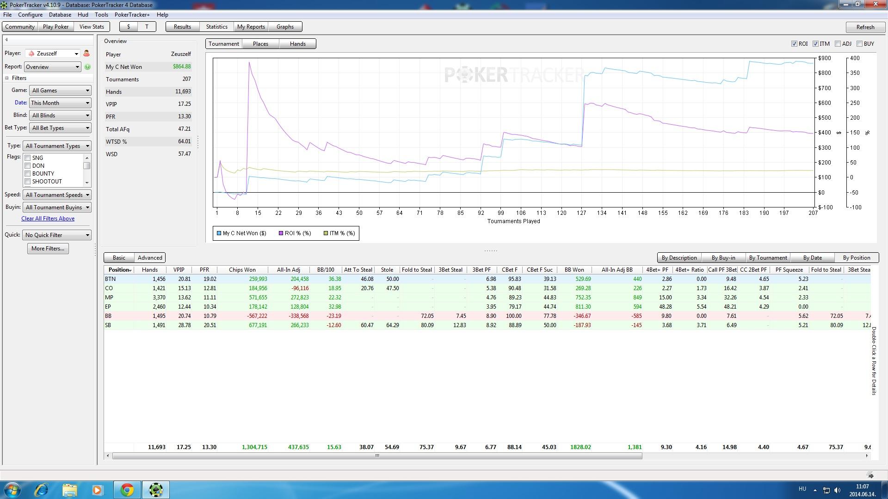
Task: Switch to cash game dollar-sign mode
Action: coord(129,27)
